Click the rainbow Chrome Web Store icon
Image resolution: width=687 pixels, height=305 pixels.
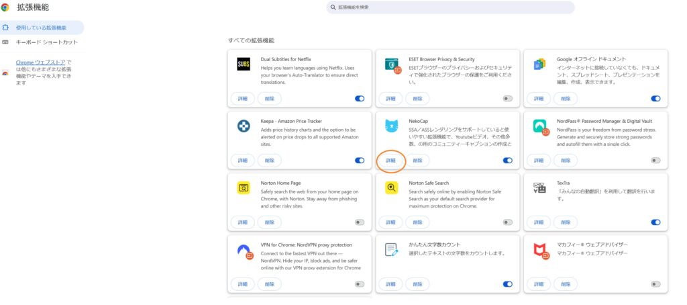point(5,73)
